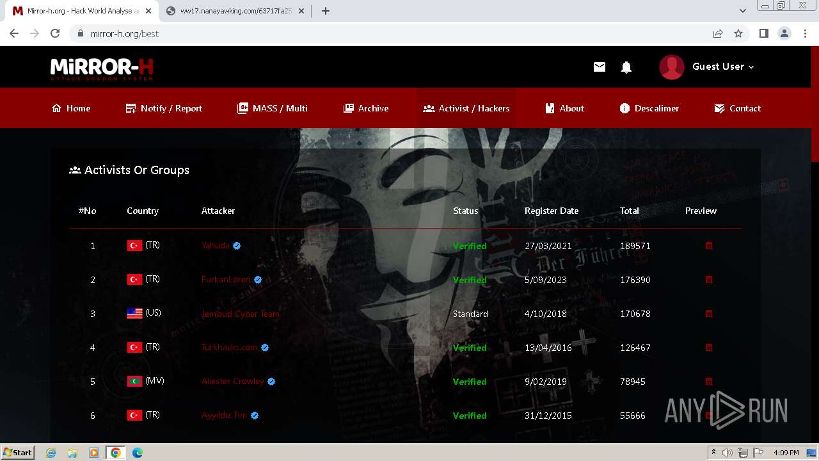Click preview icon for Turkhacks.com row
The image size is (819, 461).
[709, 348]
